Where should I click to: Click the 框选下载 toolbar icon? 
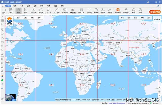[33, 10]
